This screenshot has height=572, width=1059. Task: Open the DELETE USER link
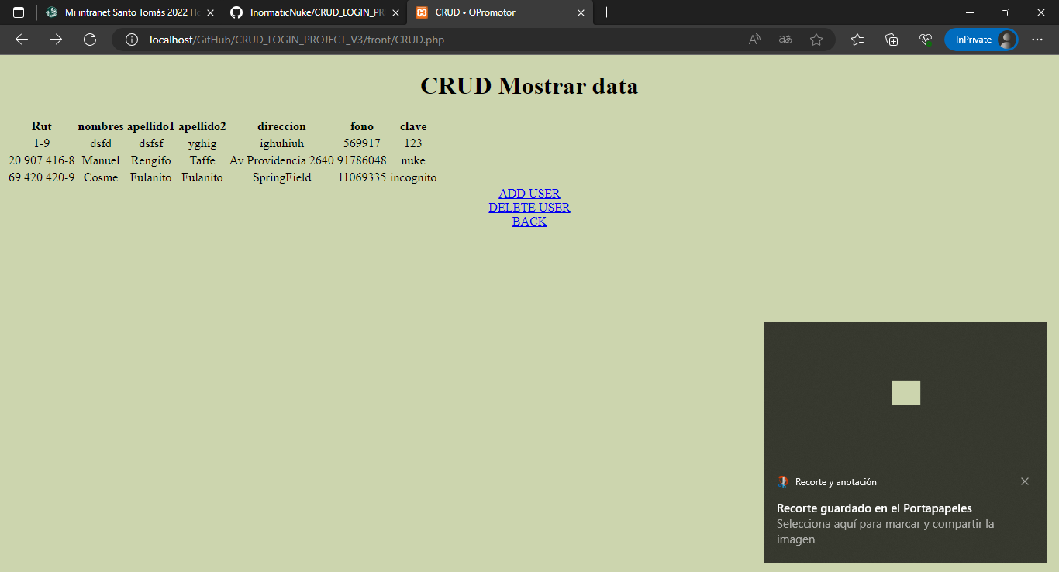(x=529, y=207)
